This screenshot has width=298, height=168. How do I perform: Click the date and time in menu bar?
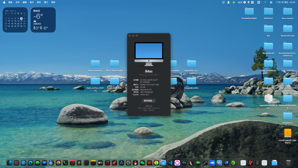pos(285,2)
